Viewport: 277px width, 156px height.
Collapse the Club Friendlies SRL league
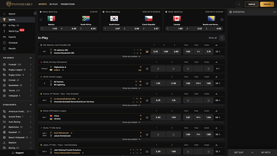coord(216,45)
